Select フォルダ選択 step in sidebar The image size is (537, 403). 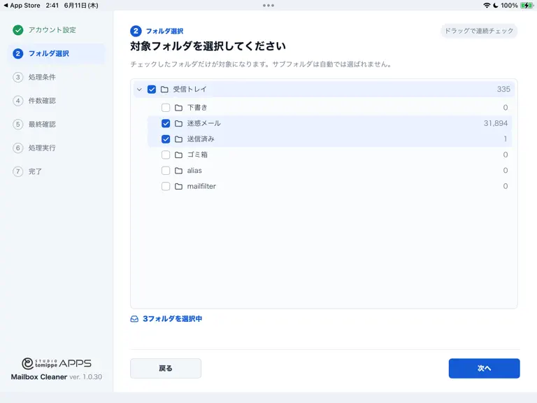[56, 54]
